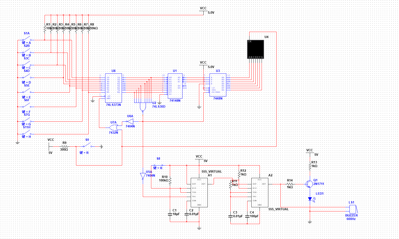Select capacitor C1 18µF

(x=170, y=214)
